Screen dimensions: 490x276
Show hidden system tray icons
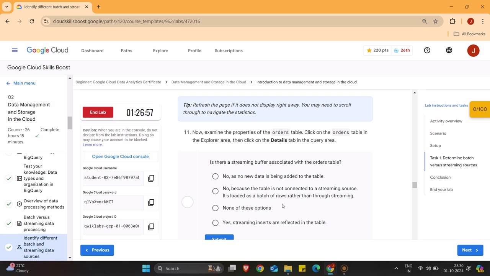point(396,268)
